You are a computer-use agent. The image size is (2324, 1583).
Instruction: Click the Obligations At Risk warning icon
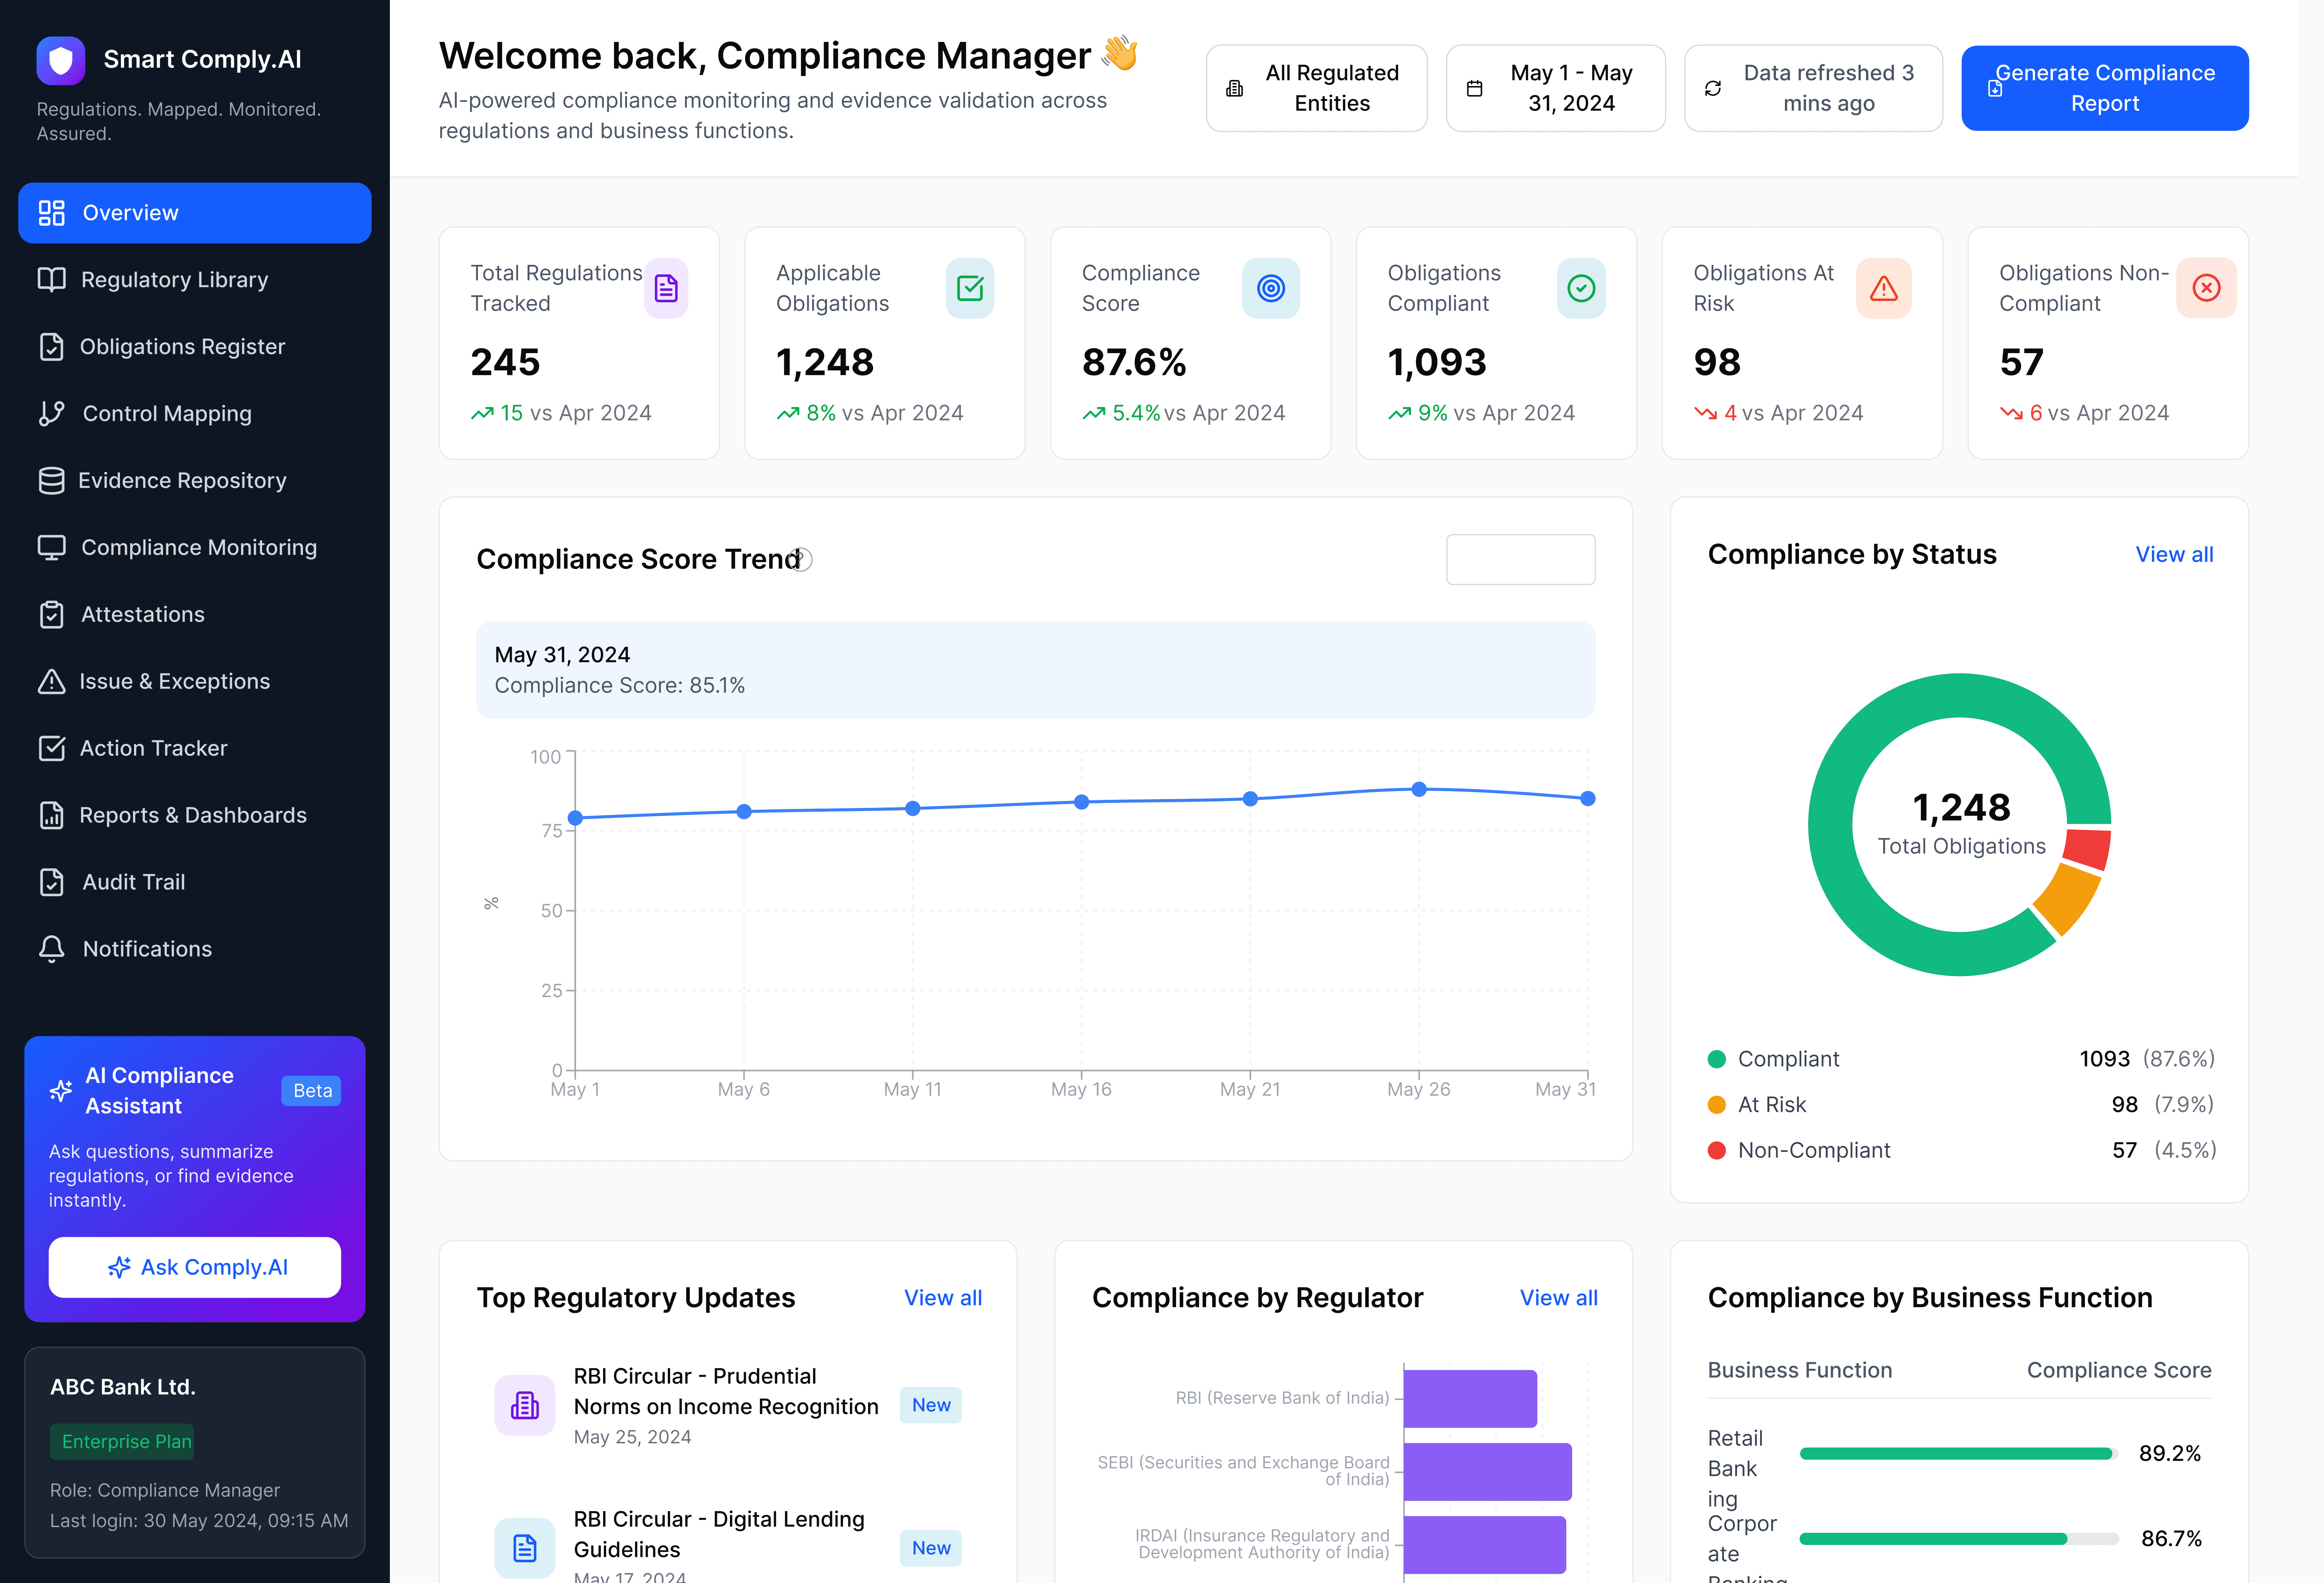pos(1884,289)
